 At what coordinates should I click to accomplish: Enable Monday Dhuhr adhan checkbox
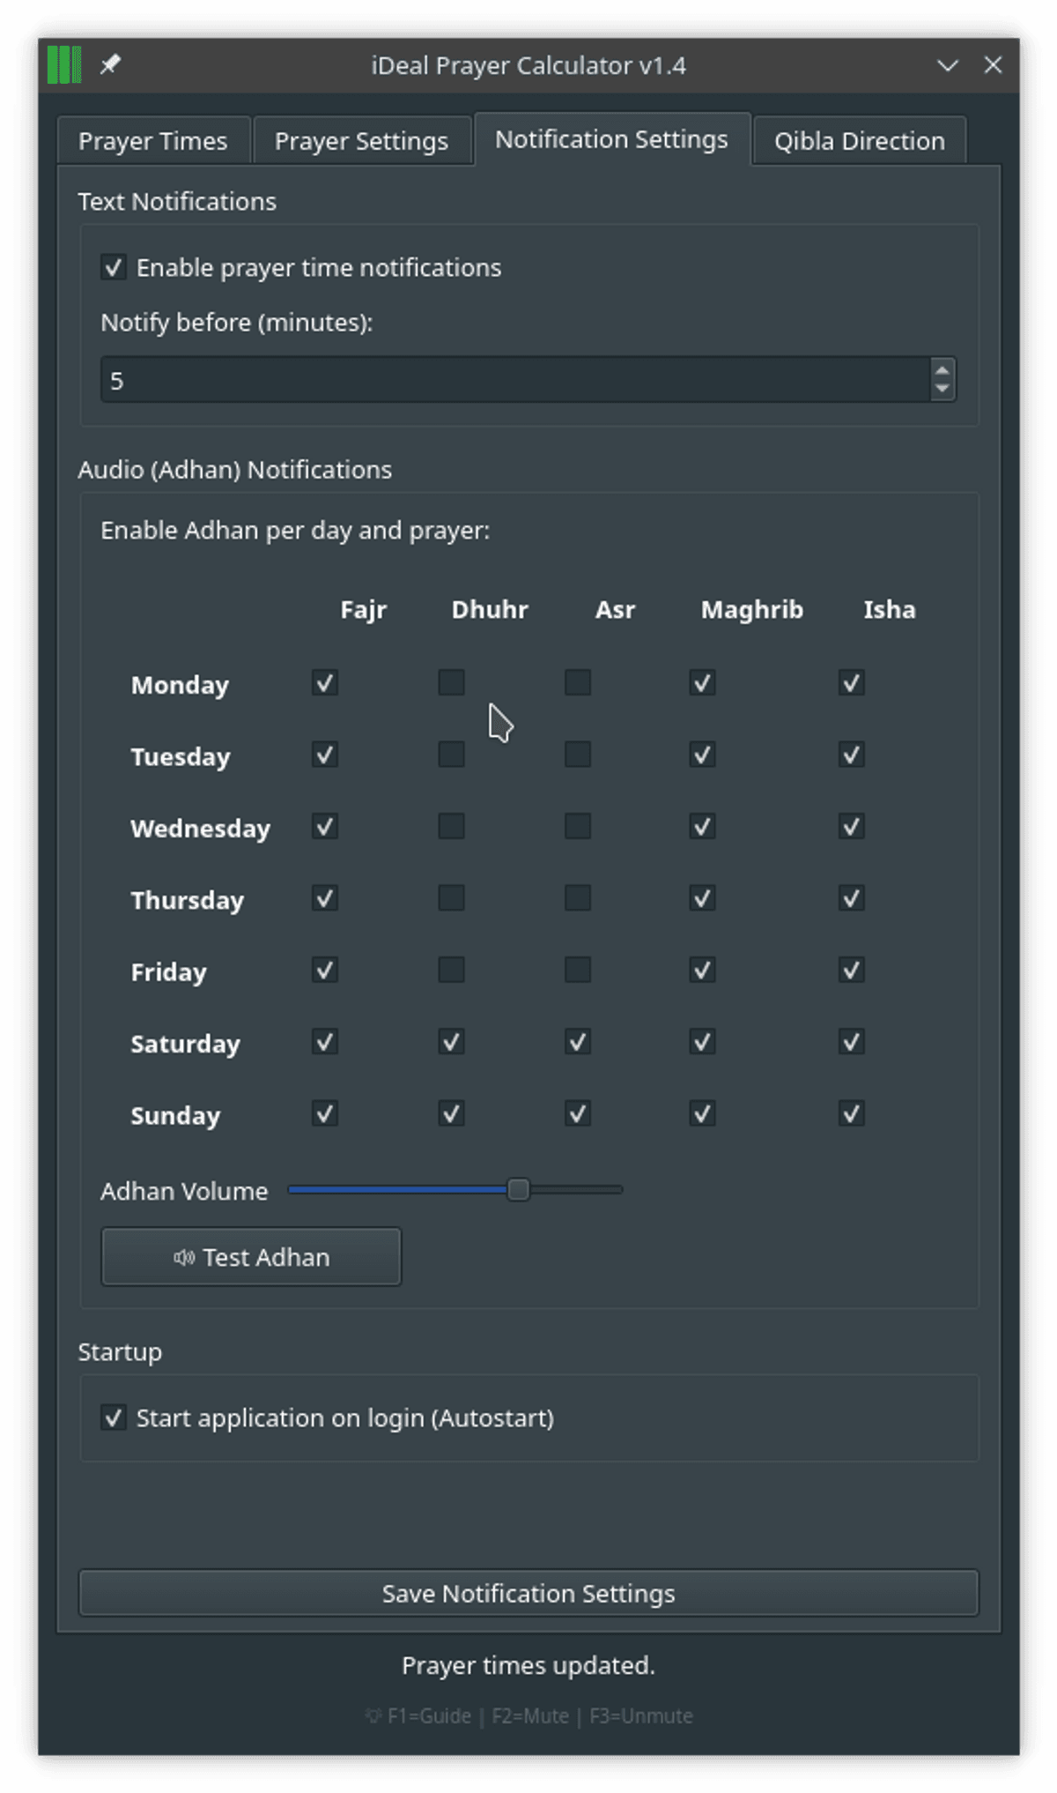click(451, 683)
